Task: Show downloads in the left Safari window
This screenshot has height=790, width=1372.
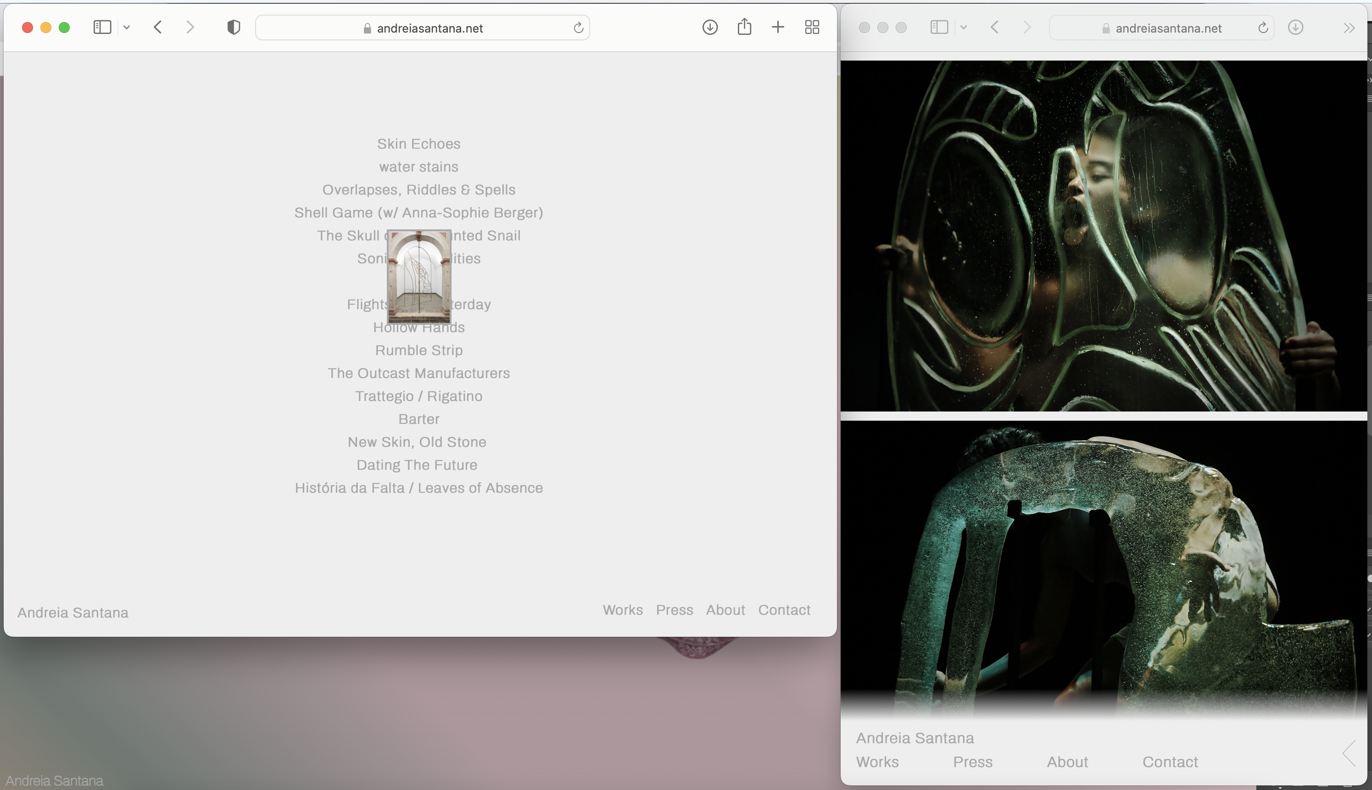Action: 709,27
